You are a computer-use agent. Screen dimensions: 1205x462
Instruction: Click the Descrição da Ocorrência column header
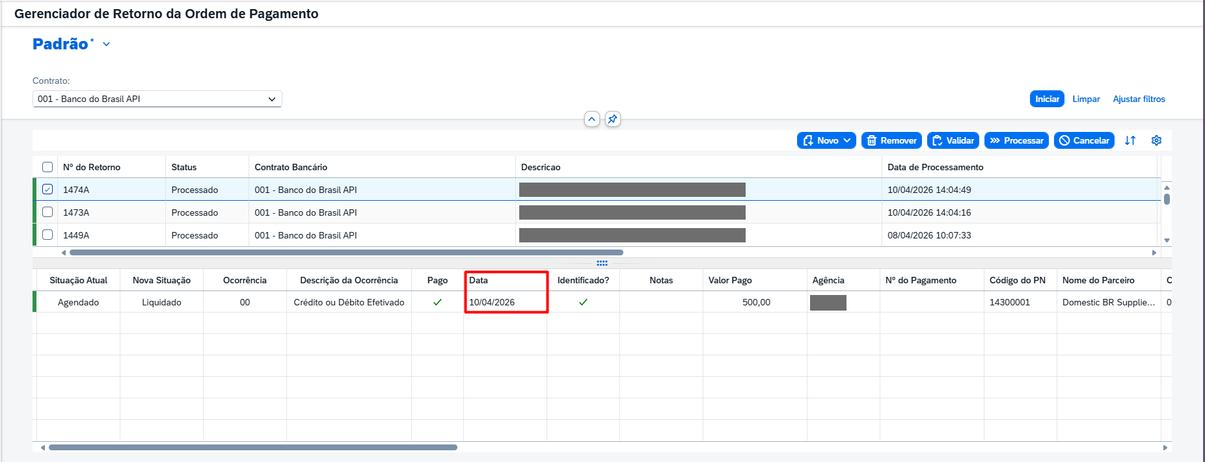(x=349, y=280)
